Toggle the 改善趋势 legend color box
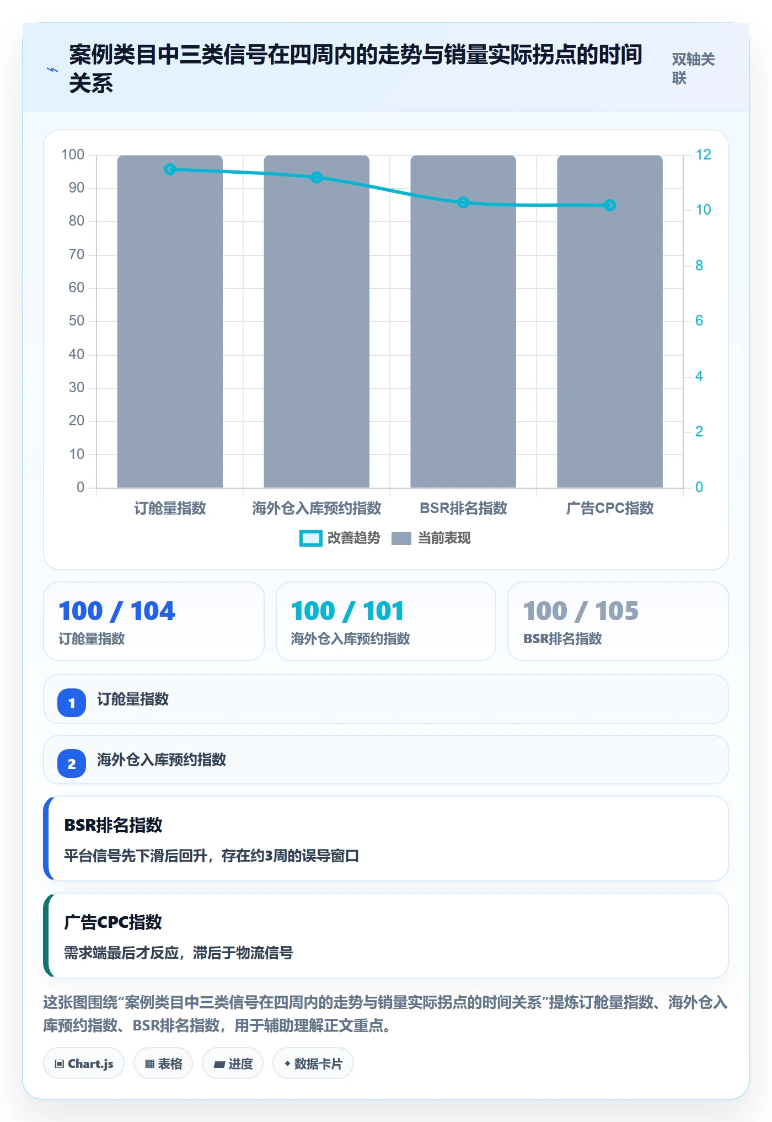The image size is (772, 1122). pyautogui.click(x=310, y=538)
